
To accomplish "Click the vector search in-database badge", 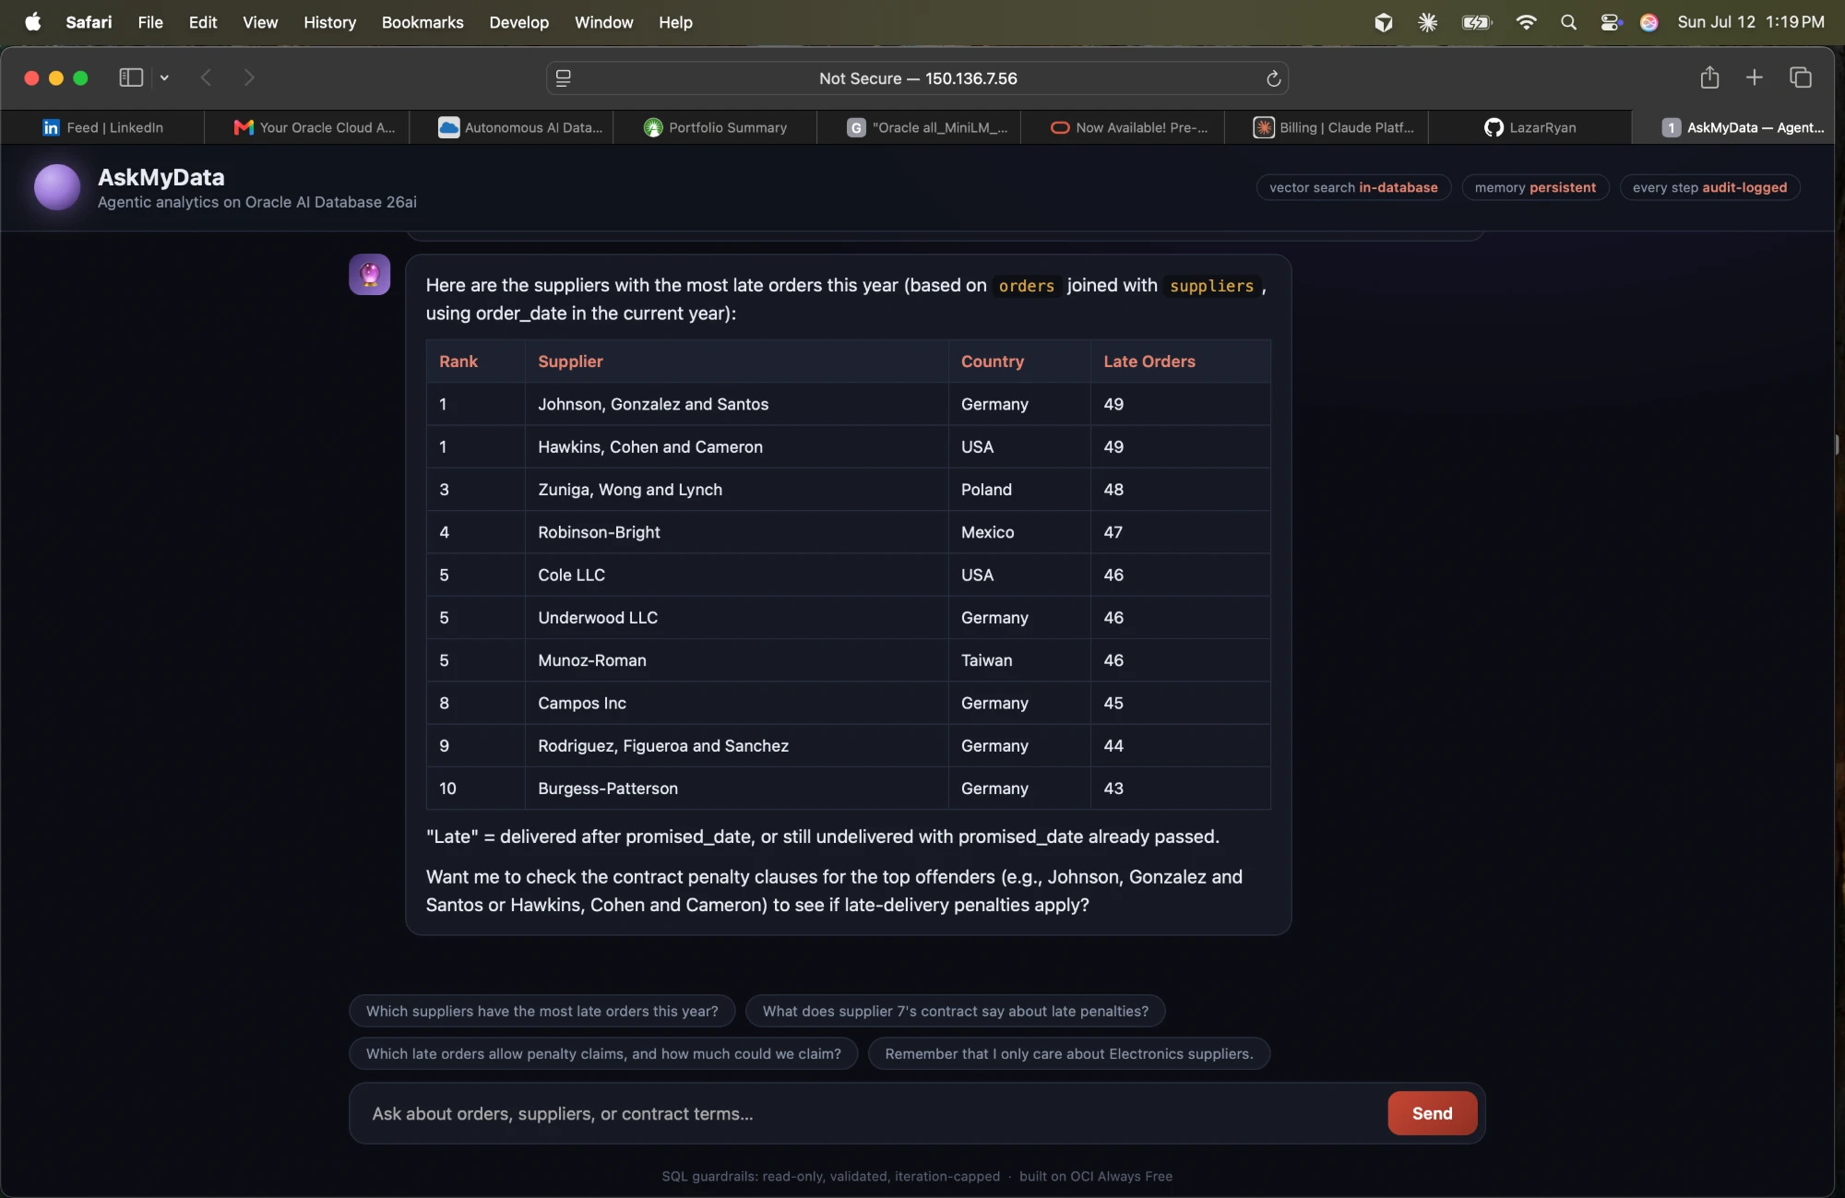I will click(x=1353, y=187).
